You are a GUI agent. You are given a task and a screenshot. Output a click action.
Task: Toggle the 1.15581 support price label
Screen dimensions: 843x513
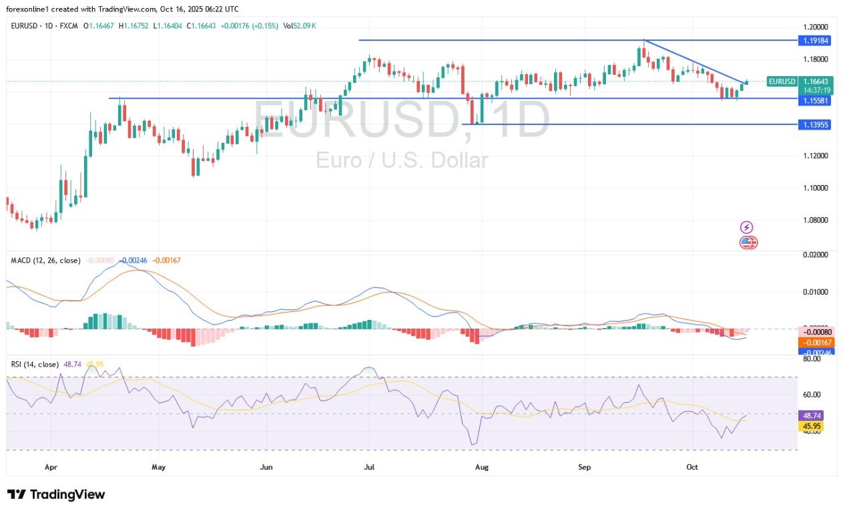pyautogui.click(x=815, y=100)
